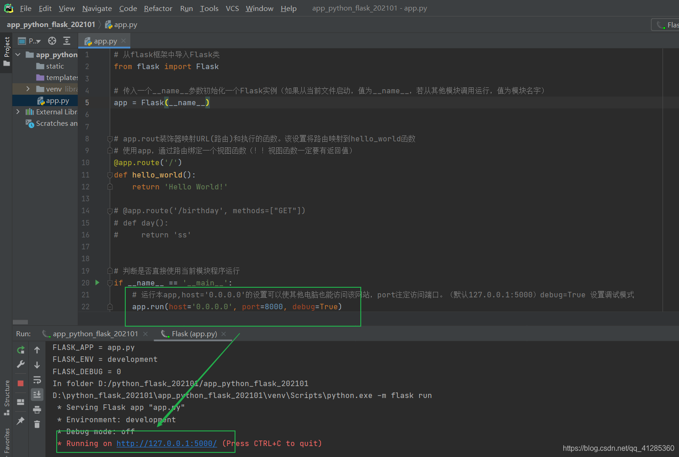Fold the comment block at line 8
The height and width of the screenshot is (457, 679).
110,139
